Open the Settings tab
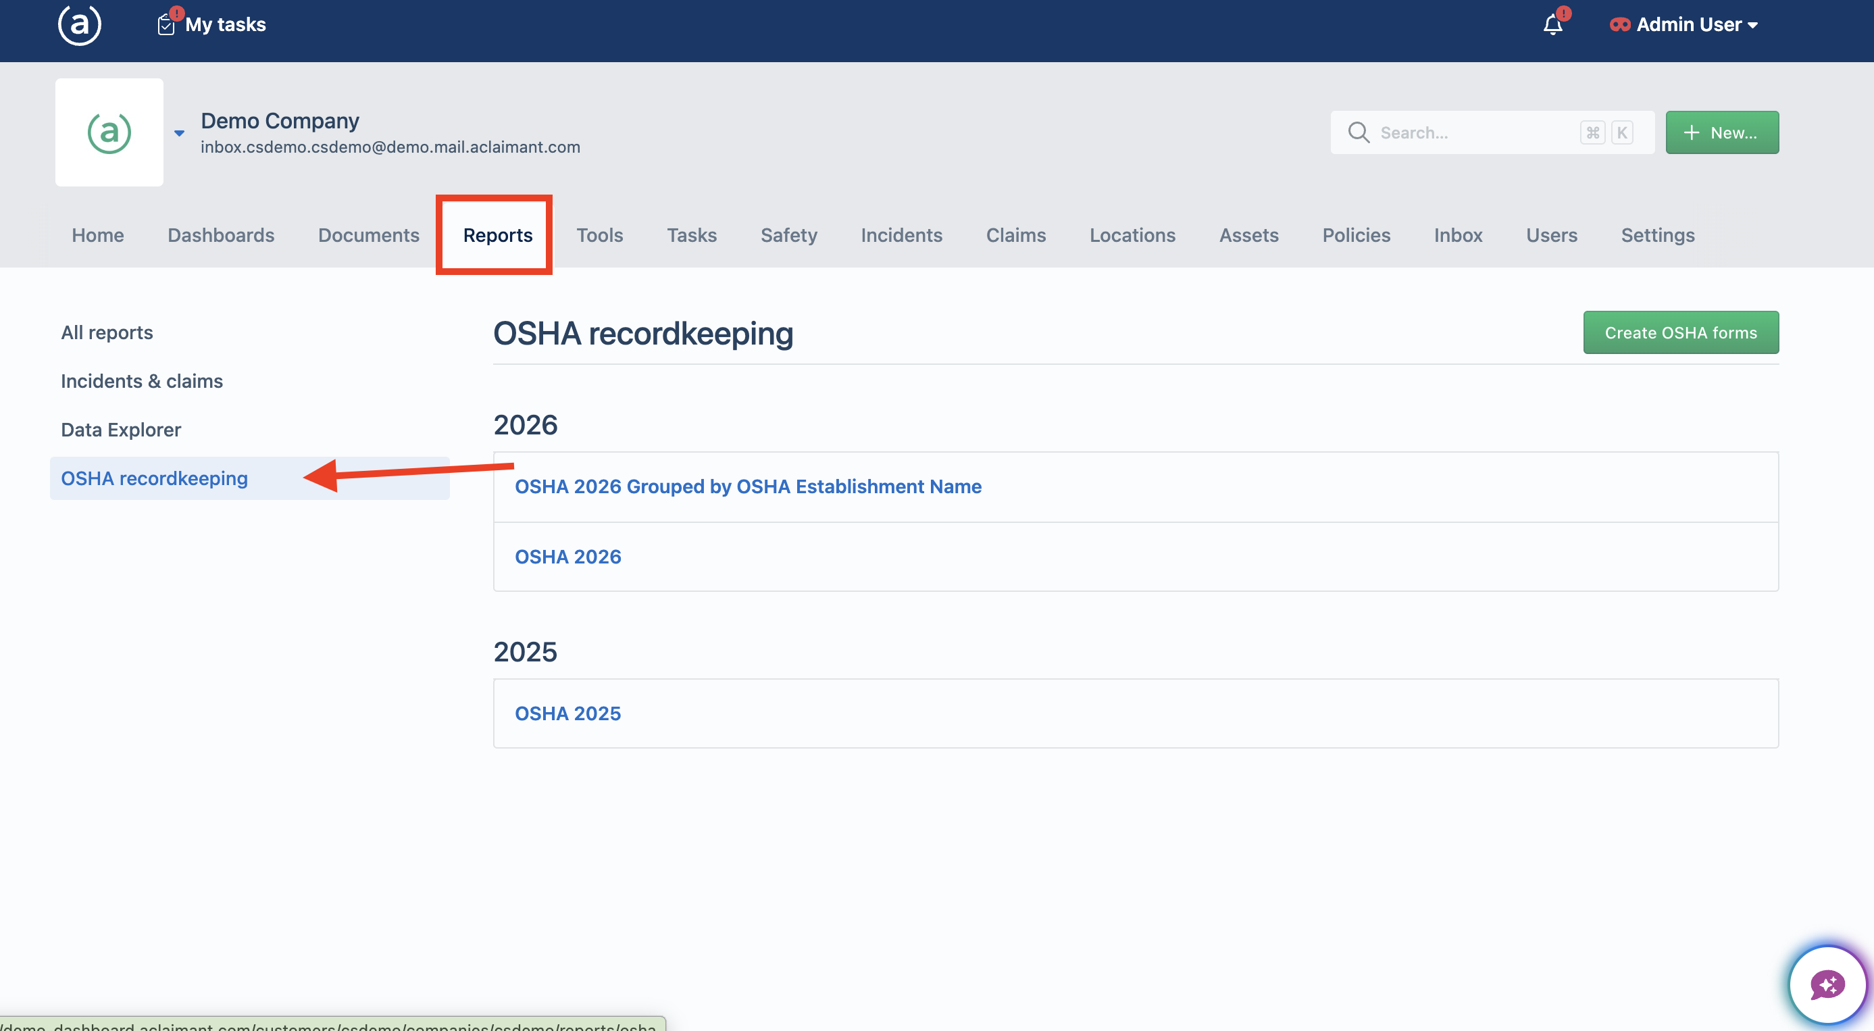Viewport: 1874px width, 1031px height. click(x=1657, y=235)
